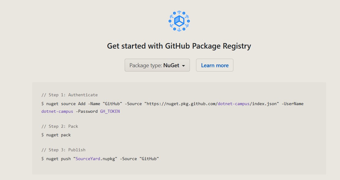The width and height of the screenshot is (340, 180).
Task: Click the Step 1: Authenticate comment
Action: [x=70, y=95]
